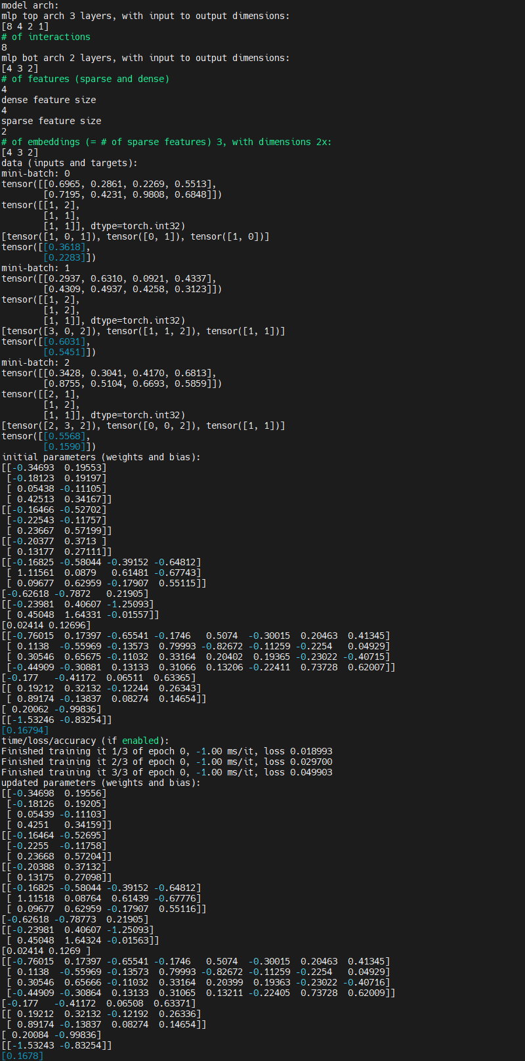The width and height of the screenshot is (525, 1061).
Task: Click the "mini-batch: 2" label
Action: click(35, 362)
